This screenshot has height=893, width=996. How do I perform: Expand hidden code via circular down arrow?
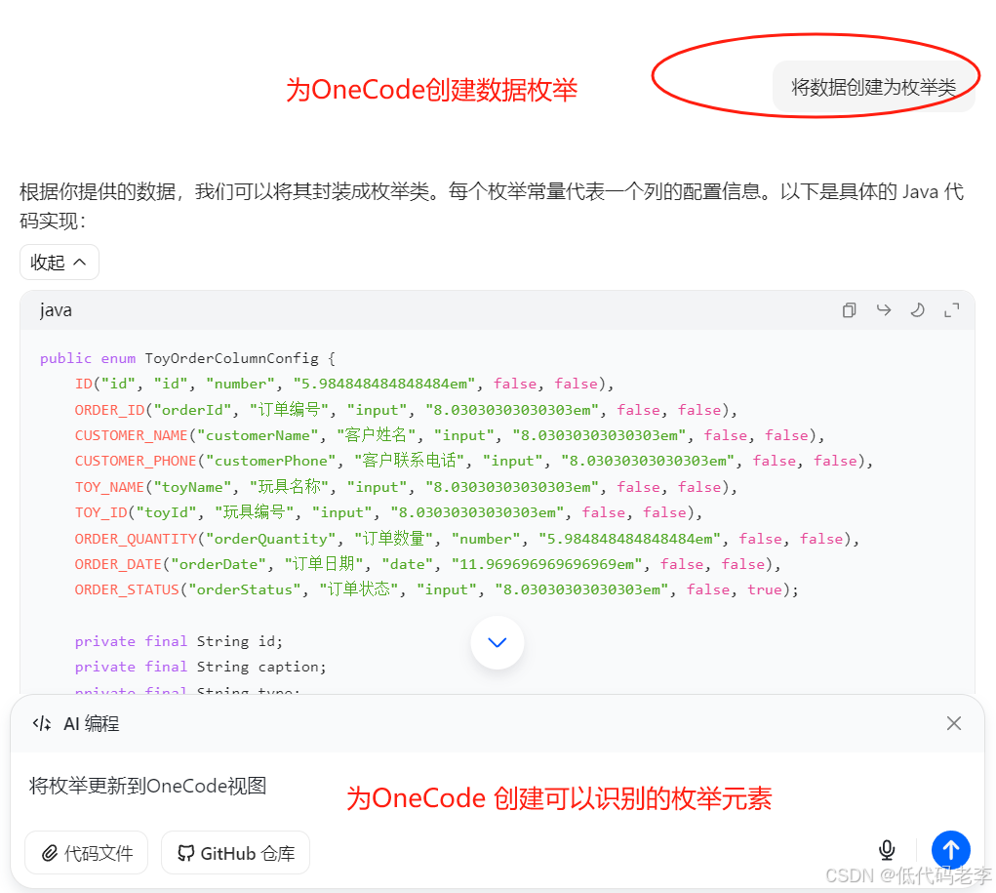497,642
